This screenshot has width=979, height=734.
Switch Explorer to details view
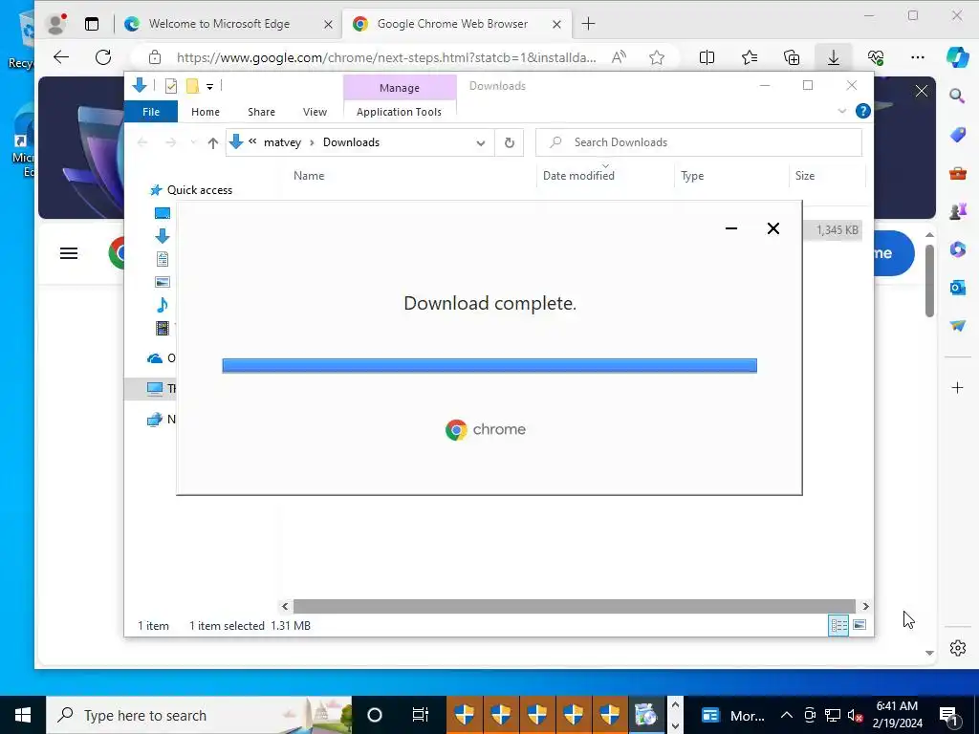838,625
